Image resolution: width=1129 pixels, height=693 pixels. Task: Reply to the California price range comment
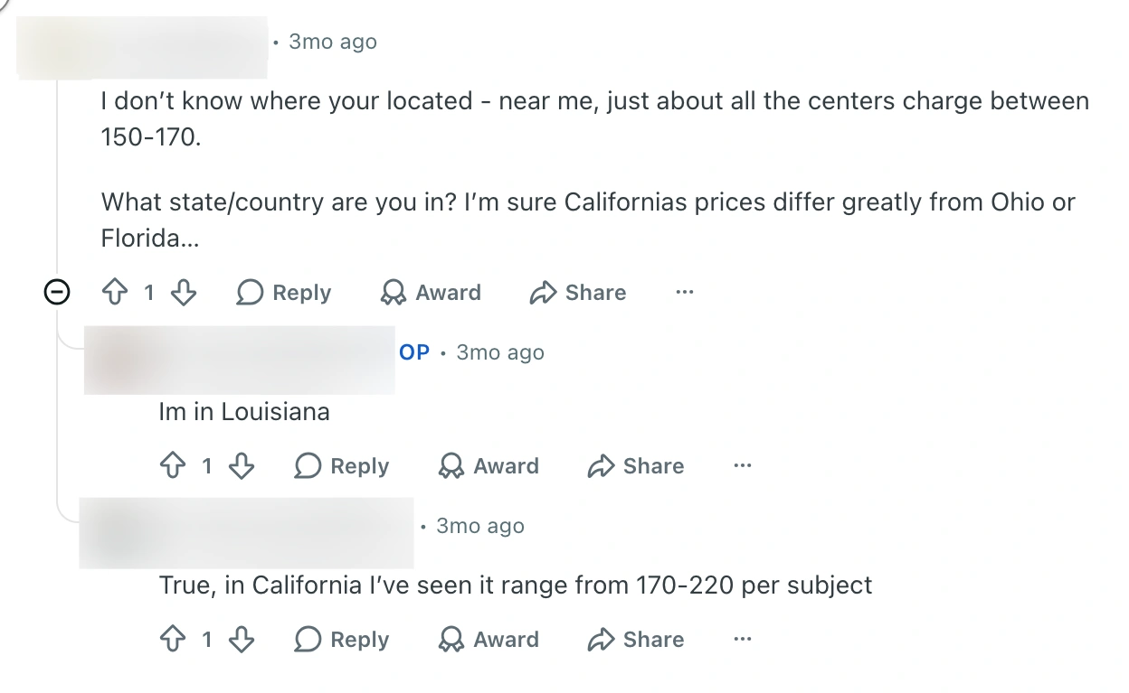342,639
